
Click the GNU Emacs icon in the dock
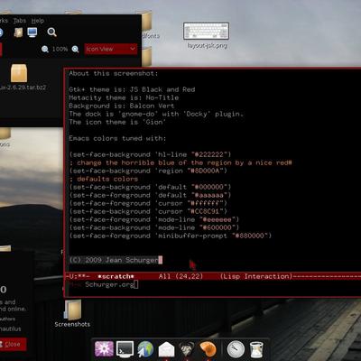click(x=187, y=350)
